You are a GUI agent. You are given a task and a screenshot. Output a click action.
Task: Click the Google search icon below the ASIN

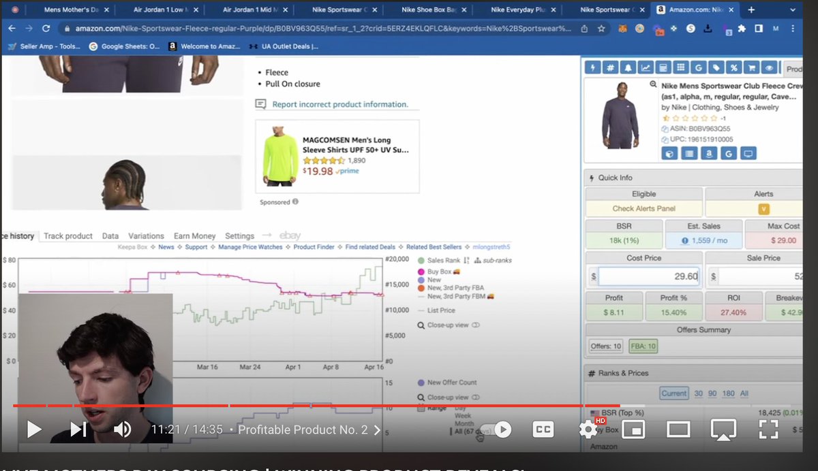(729, 153)
